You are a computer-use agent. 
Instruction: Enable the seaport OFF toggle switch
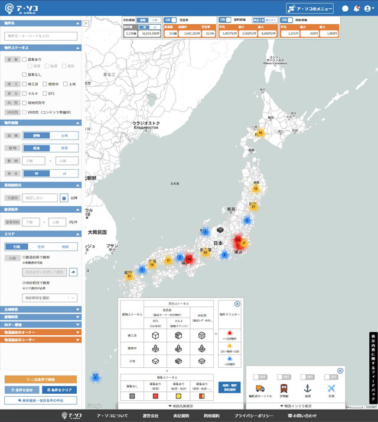pyautogui.click(x=307, y=377)
